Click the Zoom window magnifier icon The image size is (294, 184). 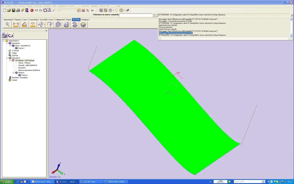[101, 10]
